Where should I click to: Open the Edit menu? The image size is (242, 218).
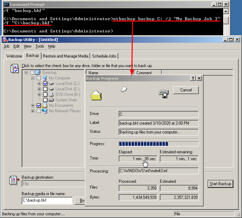click(16, 46)
